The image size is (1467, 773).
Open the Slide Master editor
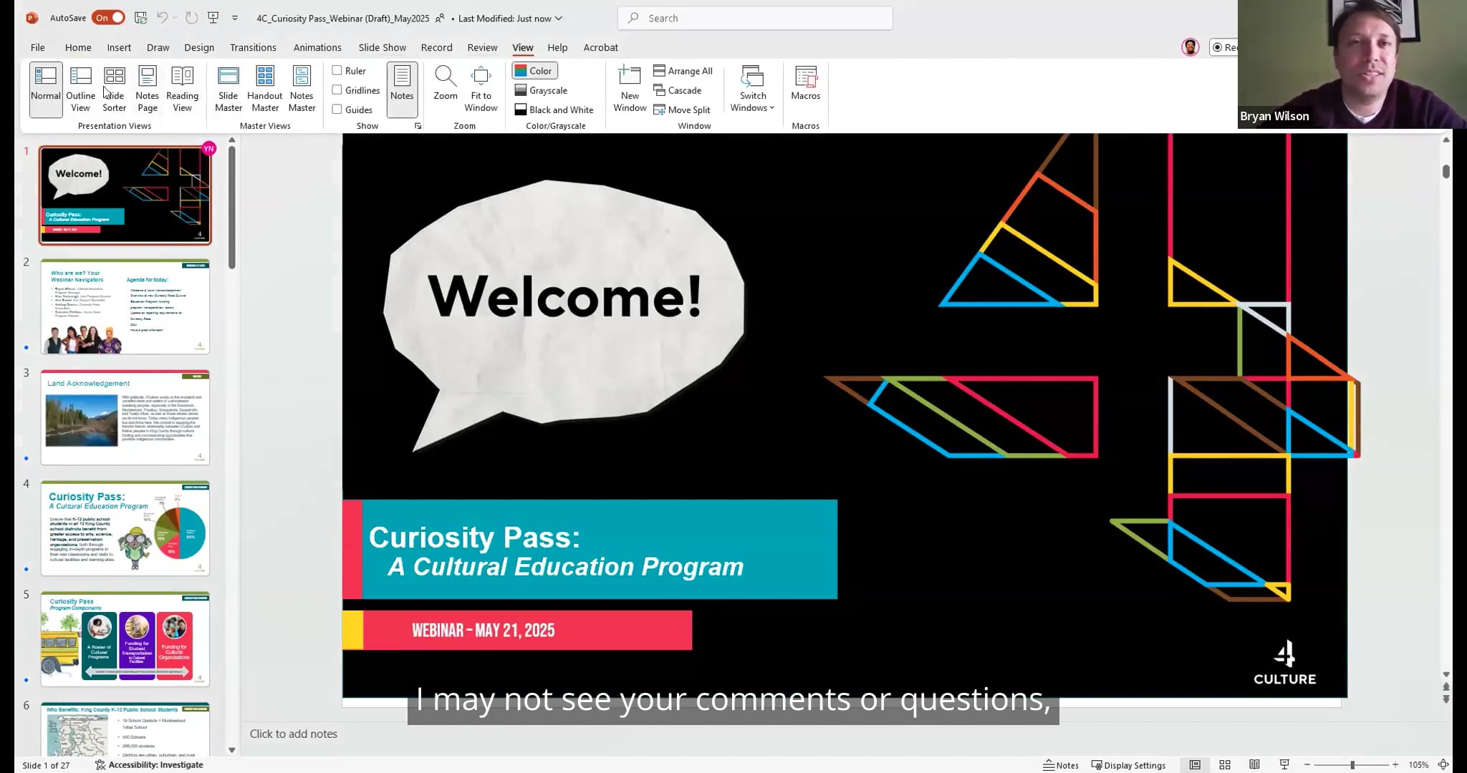(228, 88)
